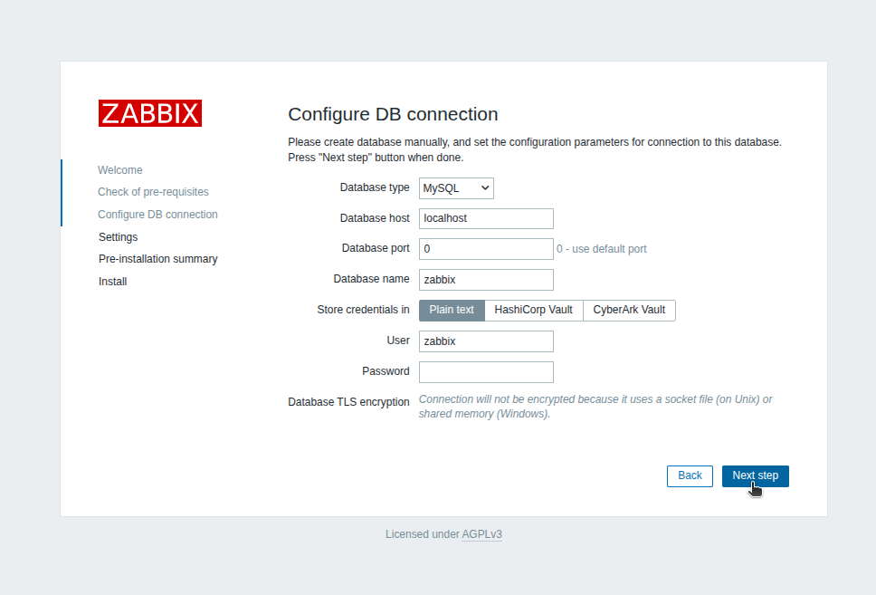The image size is (876, 595).
Task: Focus the Password input field
Action: (486, 372)
